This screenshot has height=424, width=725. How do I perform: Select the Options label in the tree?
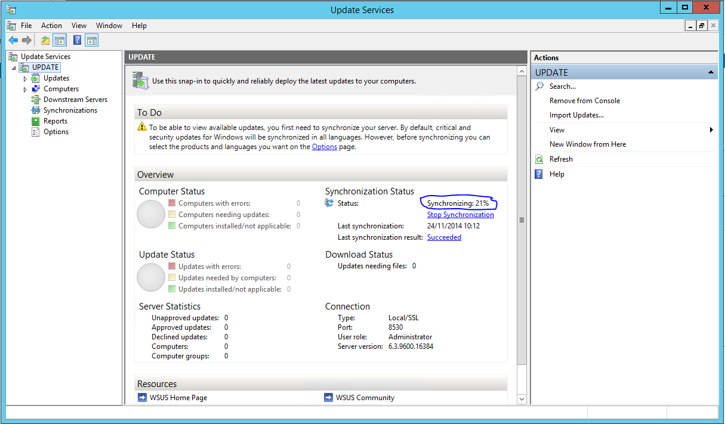(x=56, y=132)
